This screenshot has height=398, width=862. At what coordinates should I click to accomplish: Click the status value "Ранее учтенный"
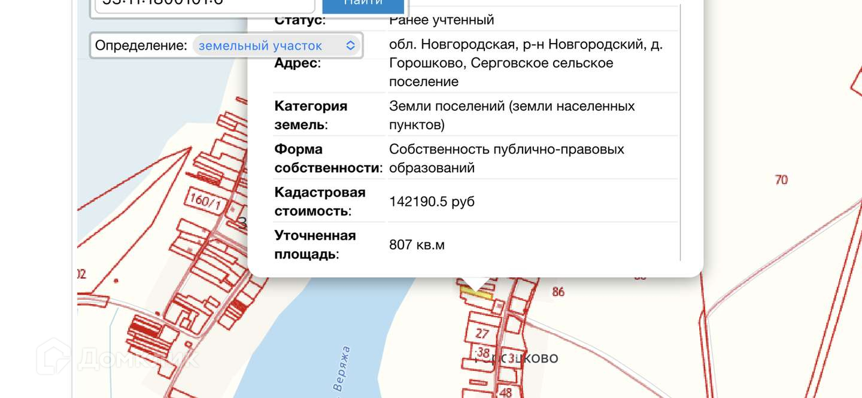[441, 20]
